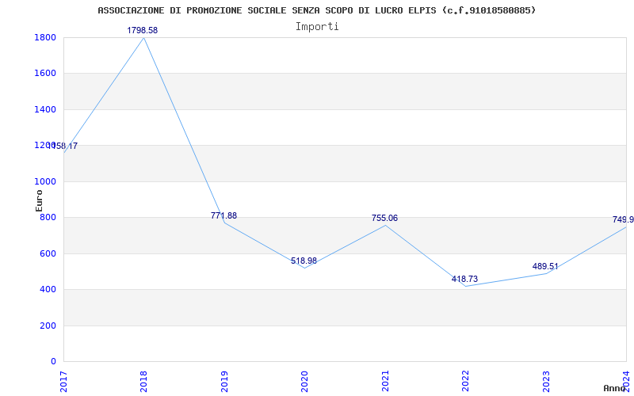This screenshot has height=396, width=634.
Task: Click the 2021 x-axis year label
Action: pos(385,382)
